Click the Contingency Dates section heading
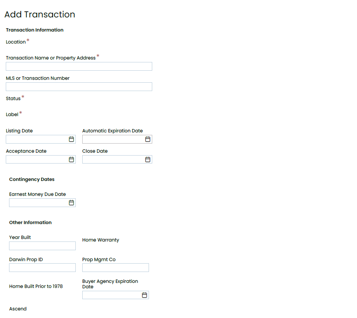Screen dimensions: 357x318 (x=32, y=179)
